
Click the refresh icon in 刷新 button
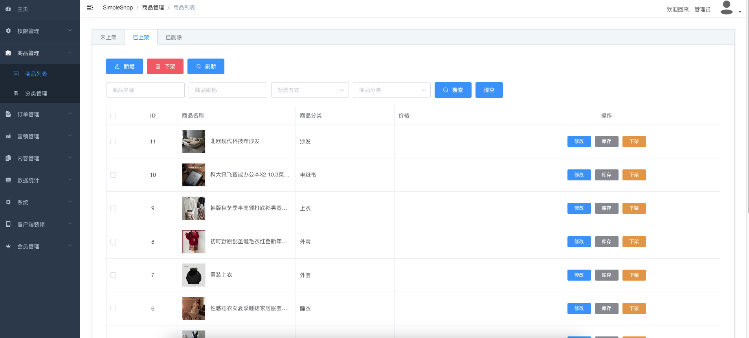click(x=198, y=66)
